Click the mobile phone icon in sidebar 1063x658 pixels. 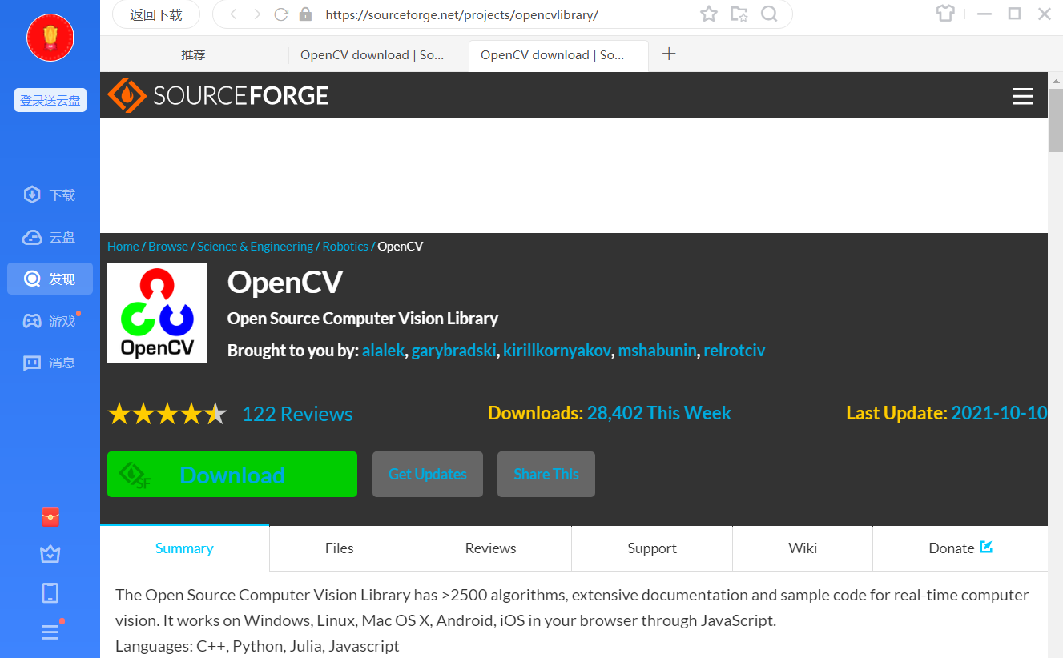tap(50, 593)
